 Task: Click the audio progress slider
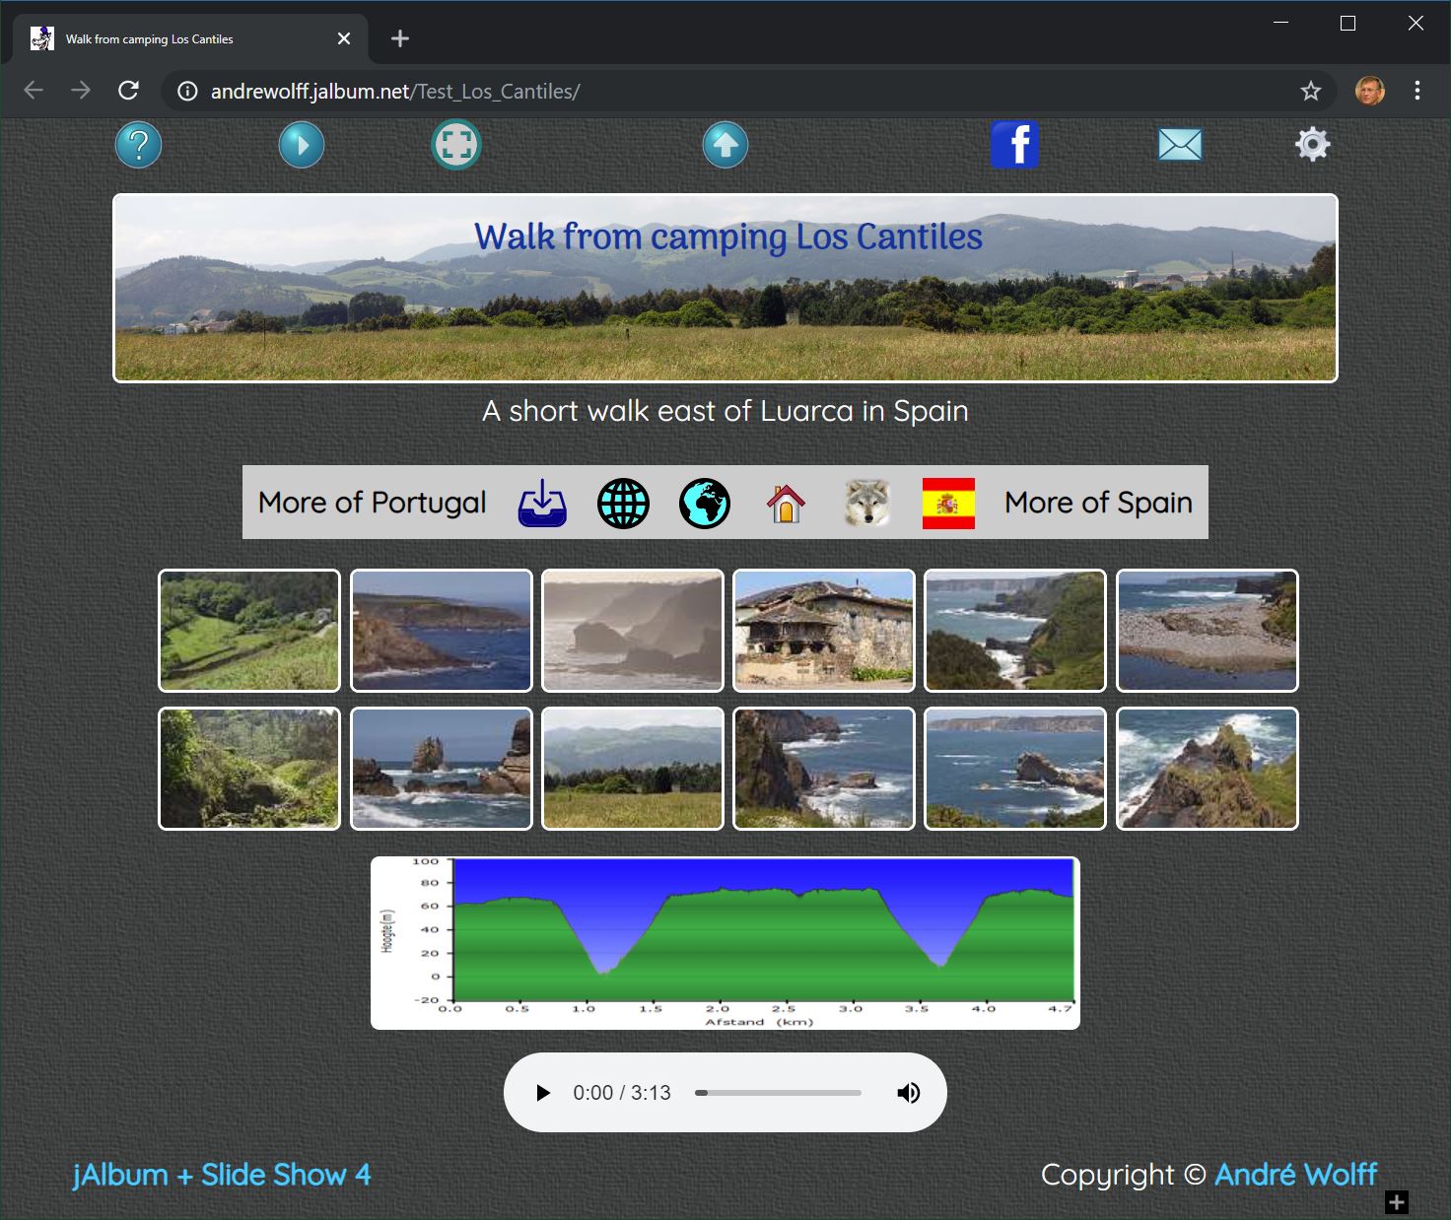pyautogui.click(x=778, y=1093)
